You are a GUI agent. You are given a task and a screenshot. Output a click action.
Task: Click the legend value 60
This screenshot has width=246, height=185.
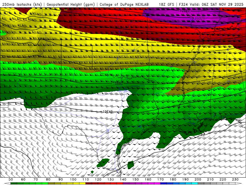[23, 179]
